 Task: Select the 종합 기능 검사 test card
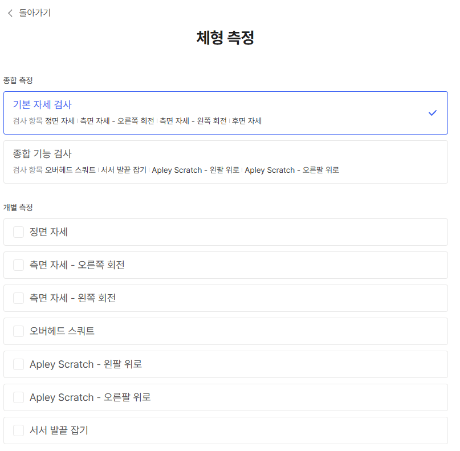(225, 162)
